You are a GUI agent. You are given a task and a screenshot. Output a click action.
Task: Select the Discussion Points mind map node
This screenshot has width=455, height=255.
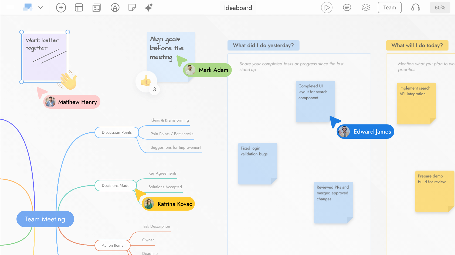click(117, 133)
